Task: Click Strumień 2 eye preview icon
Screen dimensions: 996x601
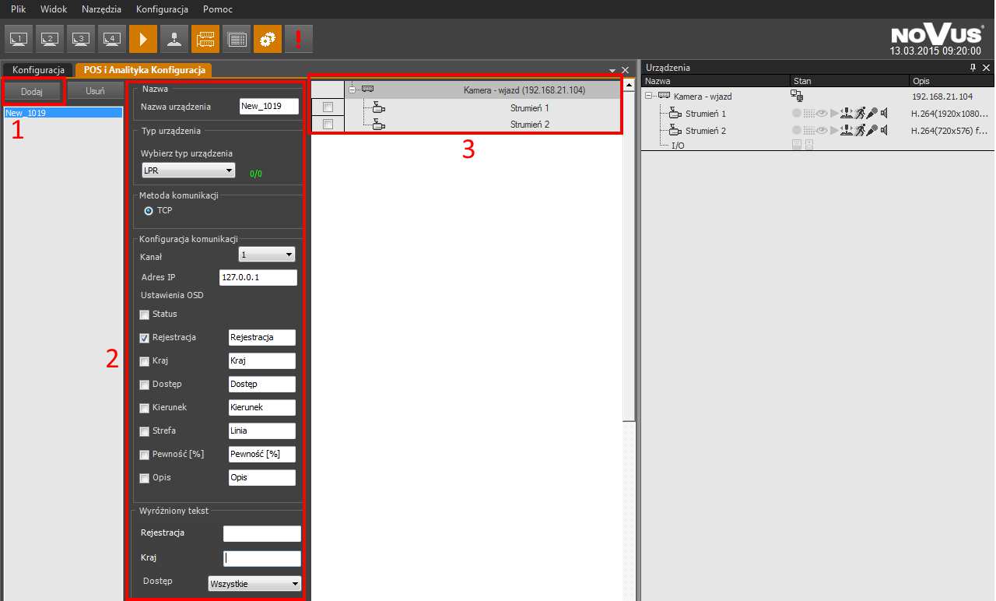Action: tap(822, 131)
